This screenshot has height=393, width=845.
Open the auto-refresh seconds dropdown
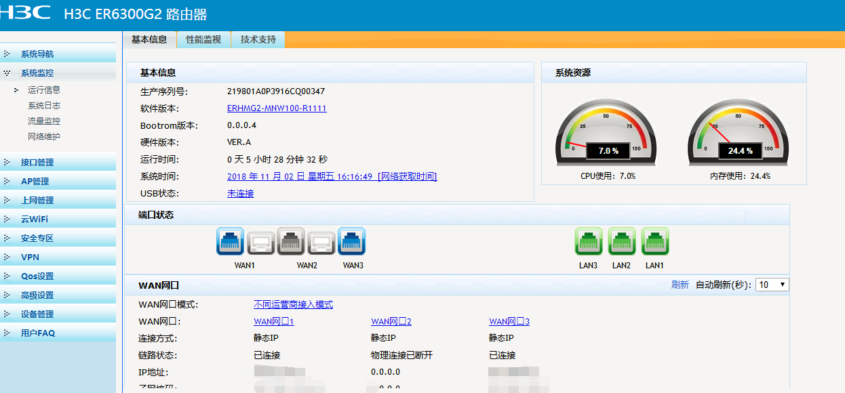[772, 285]
